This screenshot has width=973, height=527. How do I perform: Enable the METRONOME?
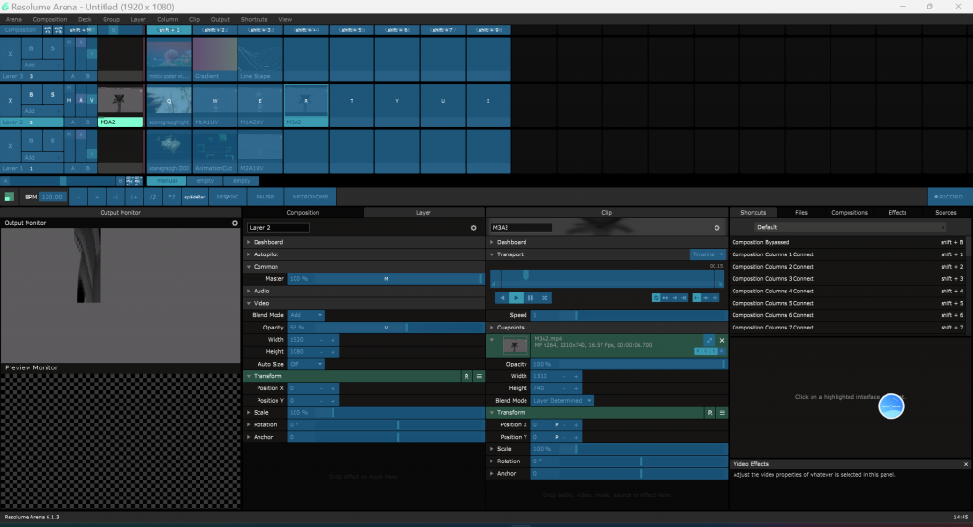311,198
